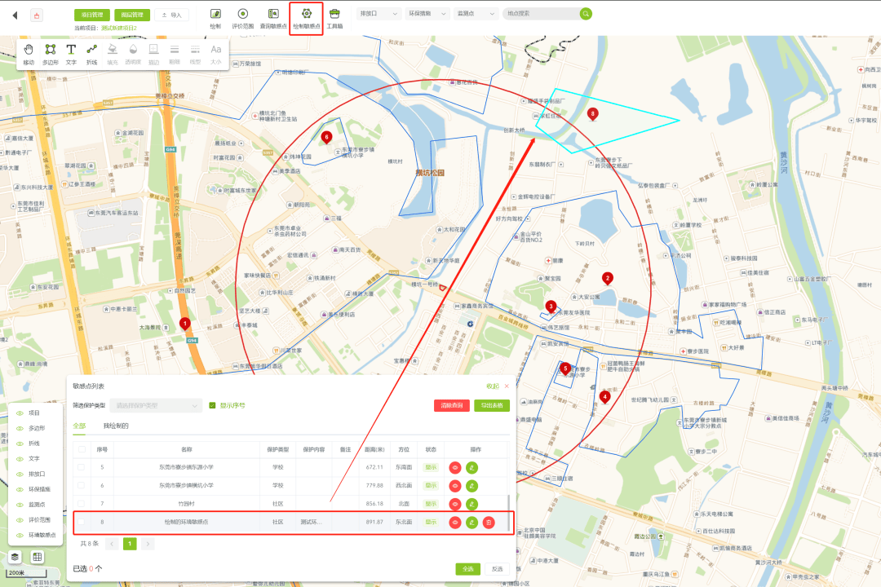This screenshot has height=587, width=881.
Task: Delete row 8 using the trash icon
Action: pos(488,522)
